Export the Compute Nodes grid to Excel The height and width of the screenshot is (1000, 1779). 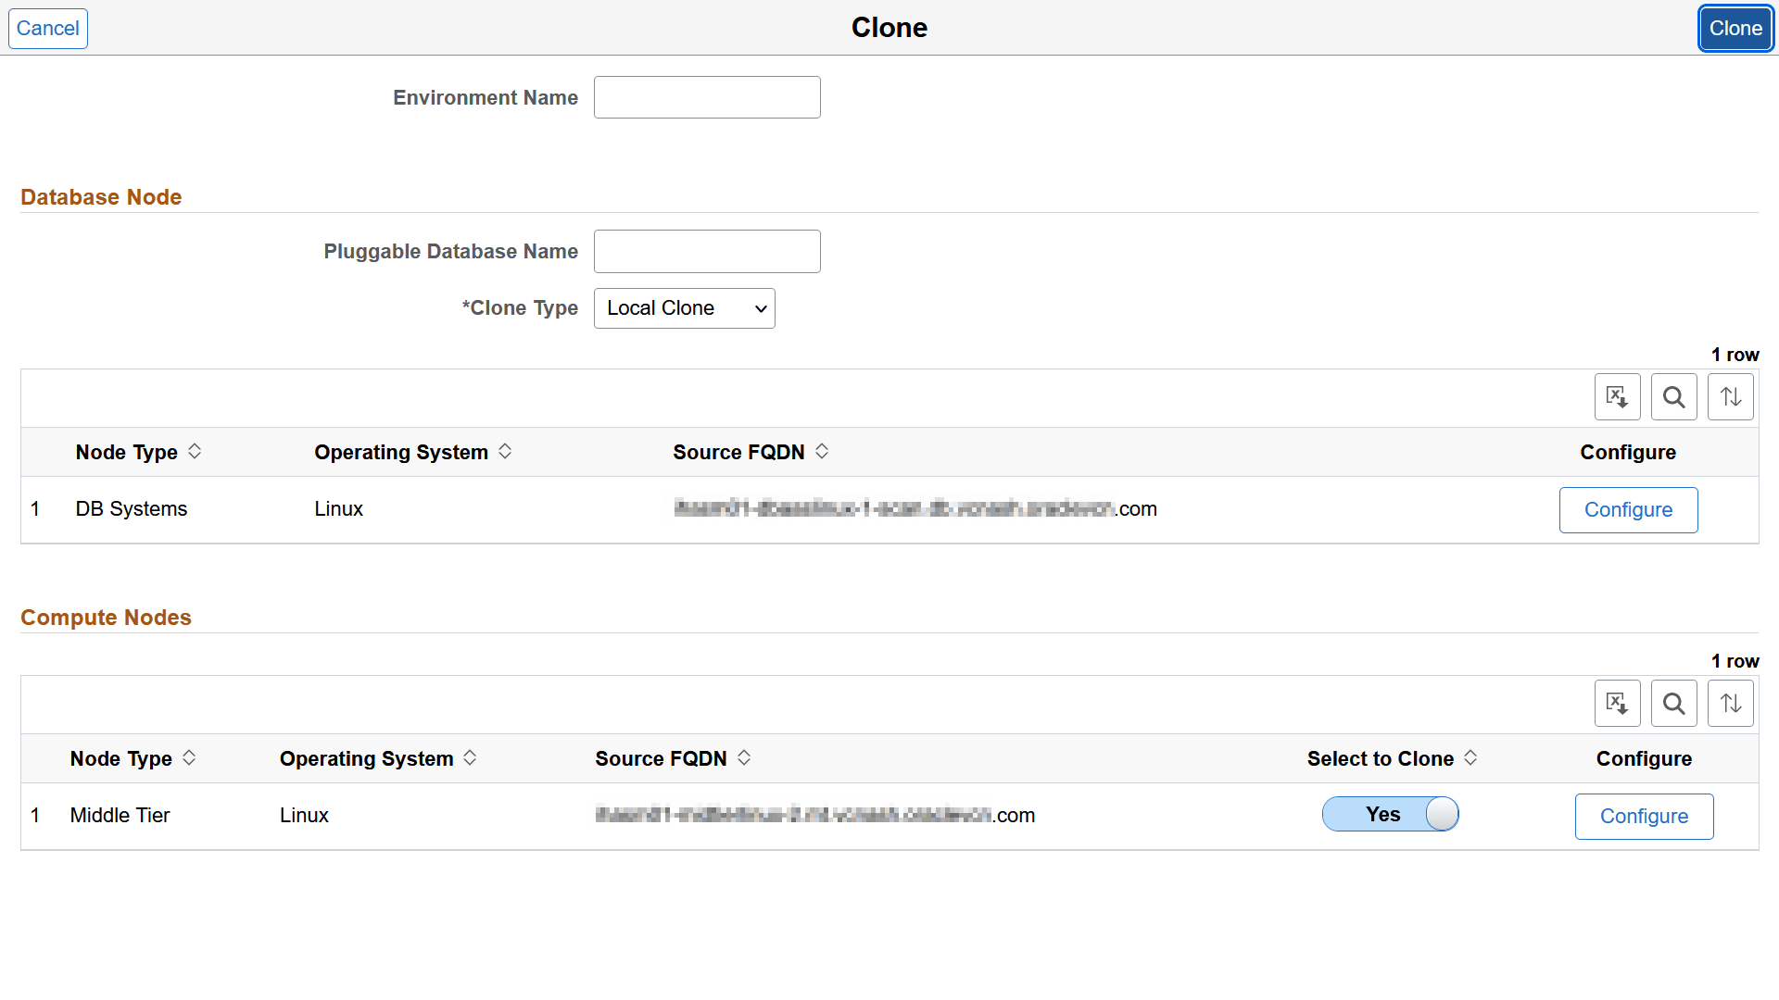point(1617,703)
